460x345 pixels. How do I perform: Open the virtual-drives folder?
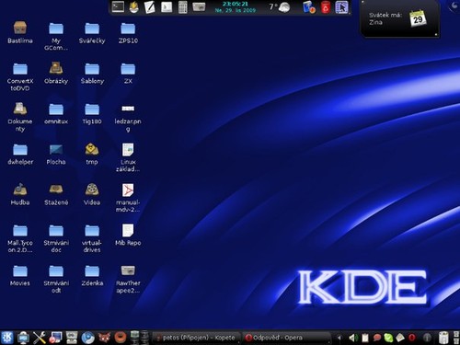92,238
